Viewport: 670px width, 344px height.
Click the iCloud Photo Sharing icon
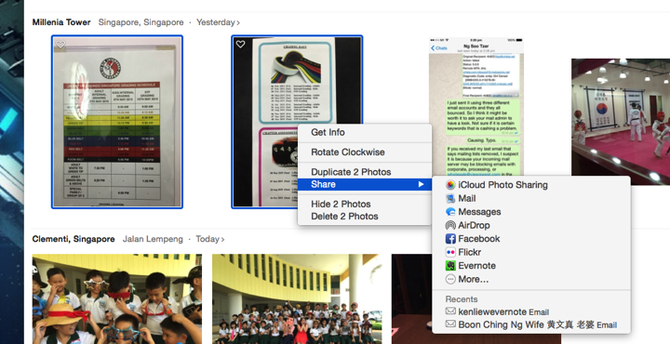450,185
